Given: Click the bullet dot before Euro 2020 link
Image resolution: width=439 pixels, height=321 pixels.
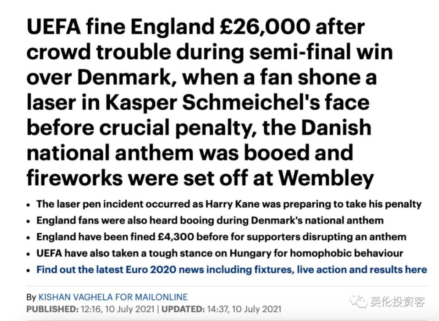Looking at the screenshot, I should point(28,271).
